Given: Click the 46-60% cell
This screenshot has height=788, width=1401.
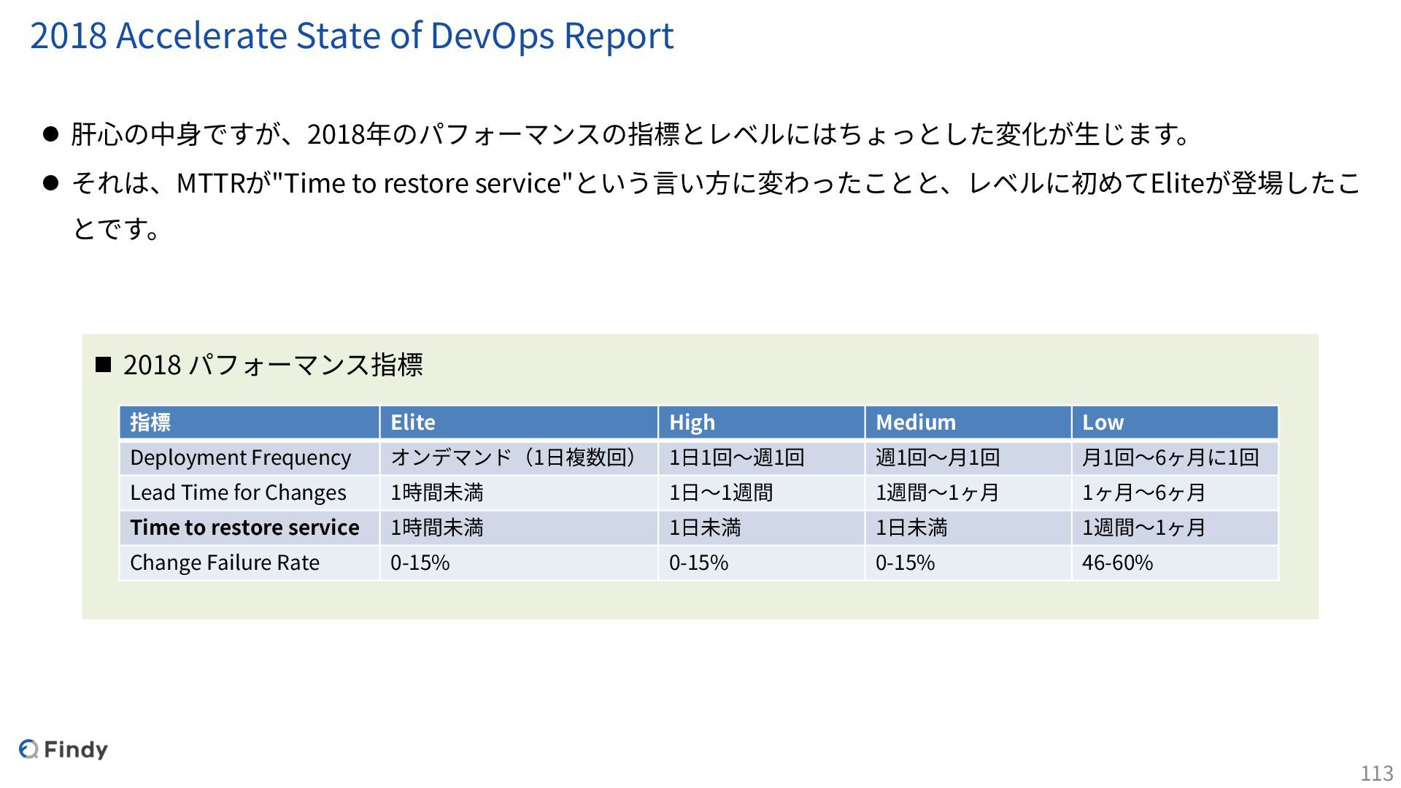Looking at the screenshot, I should (1117, 563).
